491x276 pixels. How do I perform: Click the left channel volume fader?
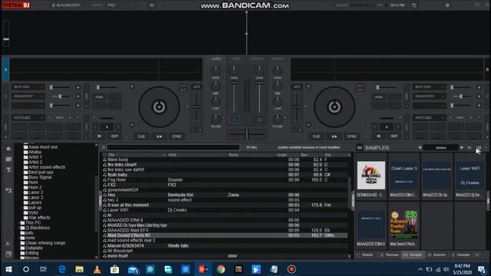(x=234, y=97)
